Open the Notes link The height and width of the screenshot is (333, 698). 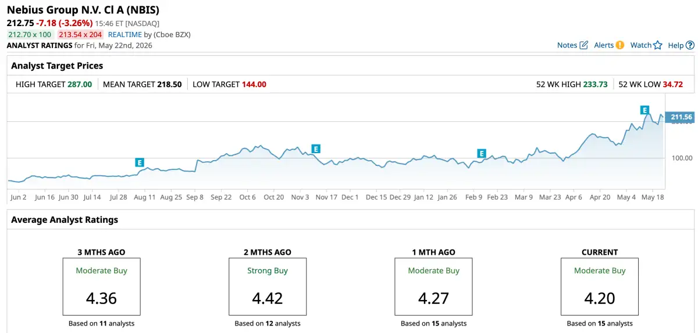click(567, 45)
